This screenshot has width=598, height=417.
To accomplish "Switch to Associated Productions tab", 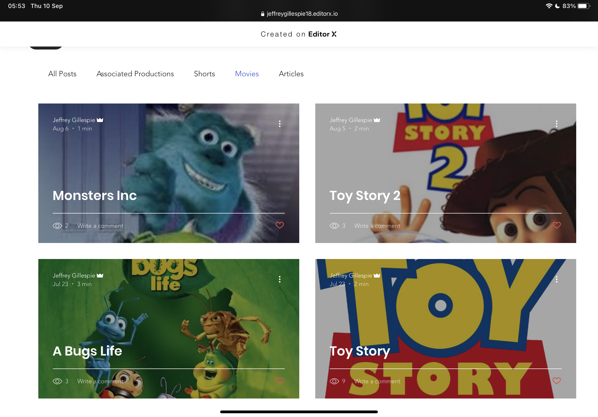I will point(135,74).
